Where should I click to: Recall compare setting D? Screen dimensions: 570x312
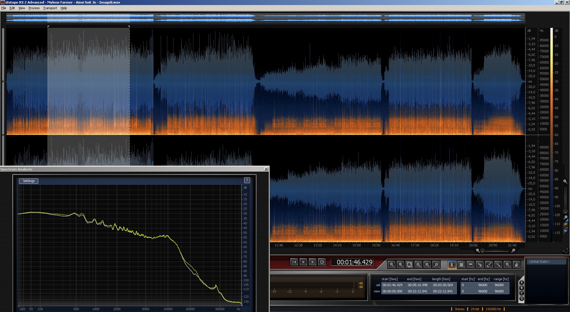(x=522, y=299)
